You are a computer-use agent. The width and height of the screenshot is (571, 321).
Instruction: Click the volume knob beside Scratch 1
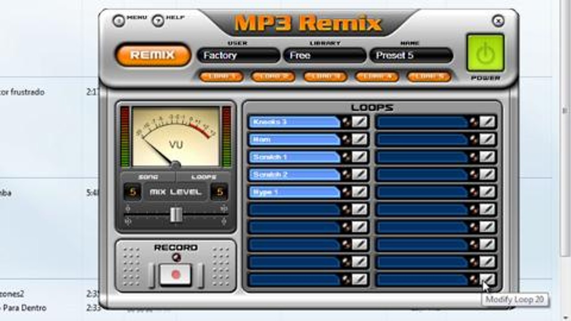tap(346, 157)
